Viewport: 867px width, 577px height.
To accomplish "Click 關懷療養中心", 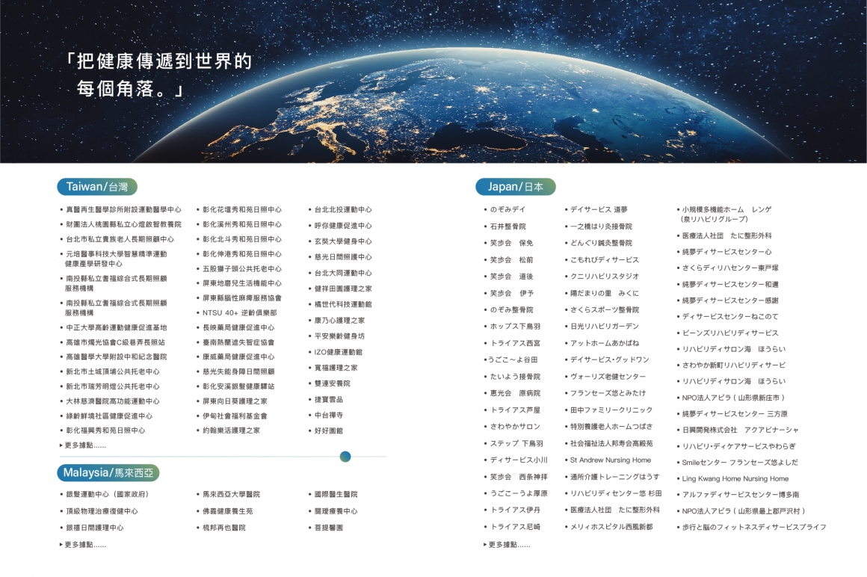I will 336,511.
